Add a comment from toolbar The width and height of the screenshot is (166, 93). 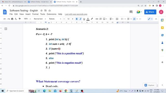(x=101, y=19)
